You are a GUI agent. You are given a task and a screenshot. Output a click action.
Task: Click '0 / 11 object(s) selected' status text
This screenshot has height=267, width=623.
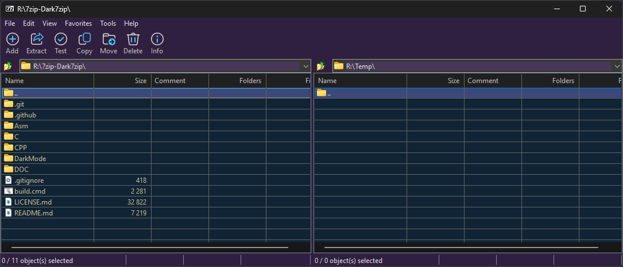[37, 261]
